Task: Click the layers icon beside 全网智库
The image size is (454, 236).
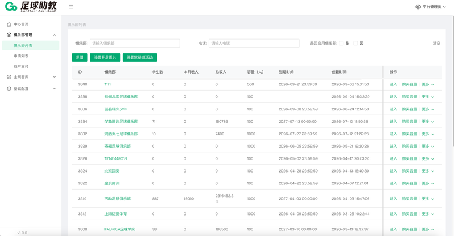Action: point(9,77)
